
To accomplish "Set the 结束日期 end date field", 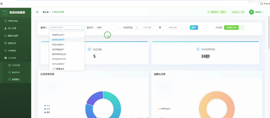I will [173, 27].
